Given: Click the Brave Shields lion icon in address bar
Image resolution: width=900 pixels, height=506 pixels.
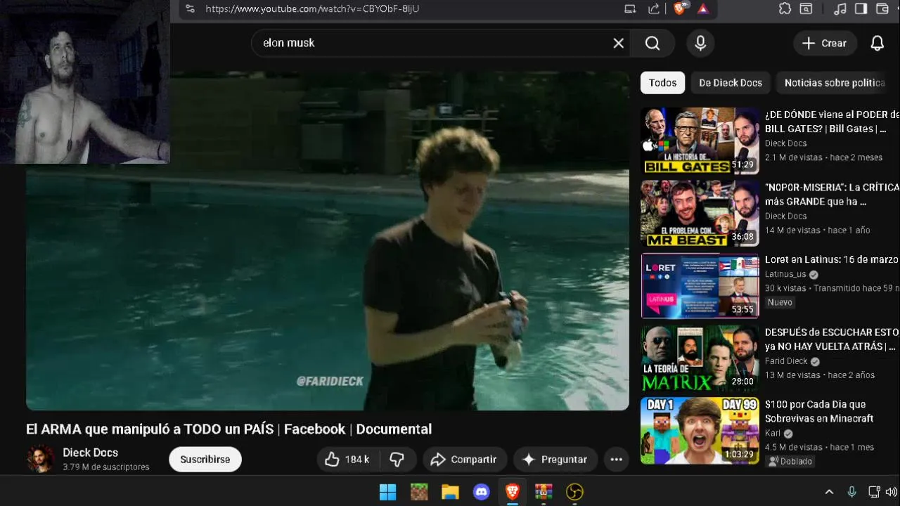Looking at the screenshot, I should click(x=679, y=9).
